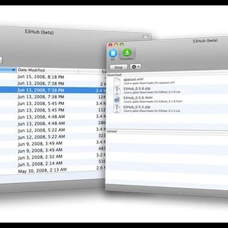Screen dimensions: 228x228
Task: Select the 7:38 PM row with size 124
Action: [52, 97]
